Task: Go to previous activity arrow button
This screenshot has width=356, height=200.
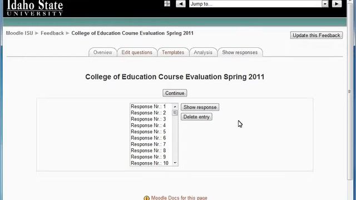Action: click(x=181, y=4)
